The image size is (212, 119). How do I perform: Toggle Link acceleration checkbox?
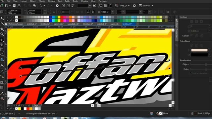(191, 73)
